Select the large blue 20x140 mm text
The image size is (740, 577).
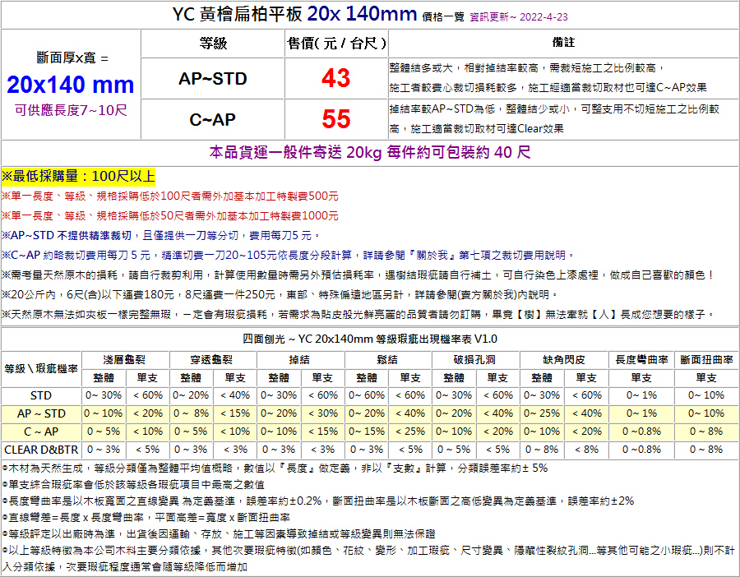[71, 84]
